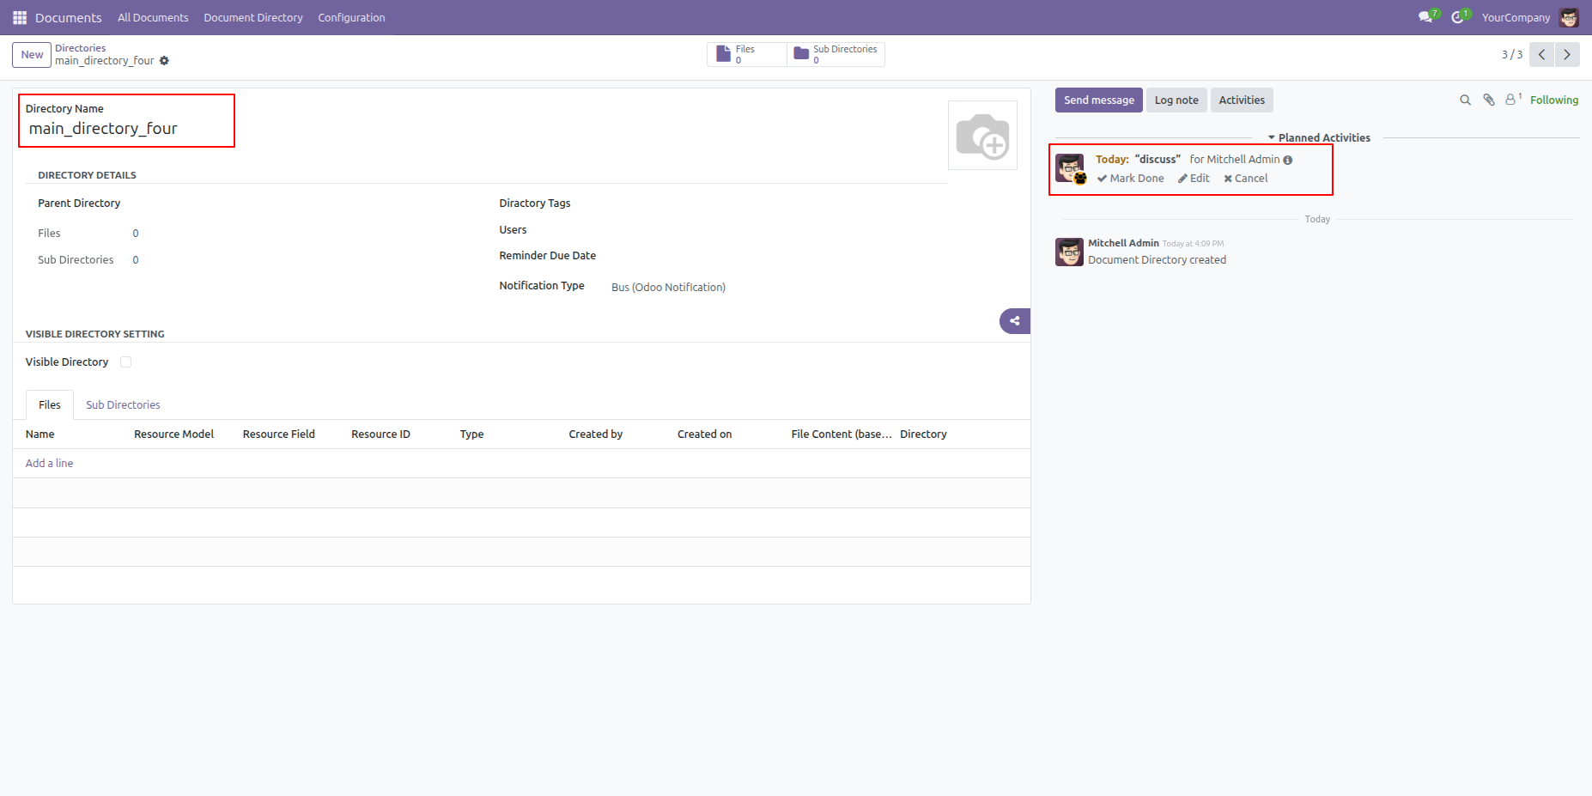The width and height of the screenshot is (1592, 796).
Task: Open All Documents menu
Action: 153,17
